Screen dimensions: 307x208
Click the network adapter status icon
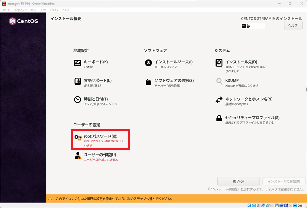tap(263, 205)
